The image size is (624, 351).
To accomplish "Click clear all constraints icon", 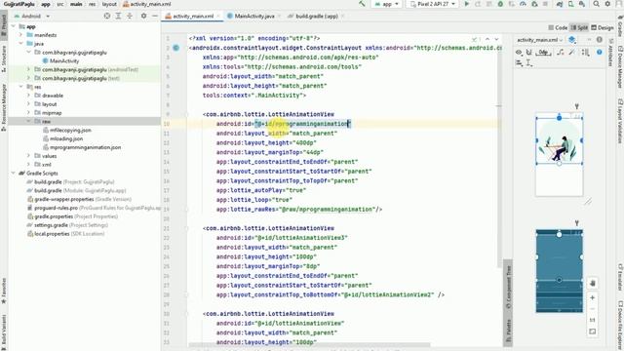I will click(561, 52).
